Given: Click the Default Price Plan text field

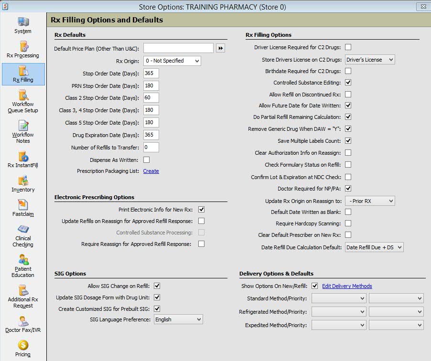Looking at the screenshot, I should point(178,48).
